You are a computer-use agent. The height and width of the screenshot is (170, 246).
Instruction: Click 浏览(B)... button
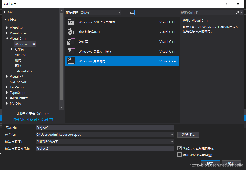(188, 134)
